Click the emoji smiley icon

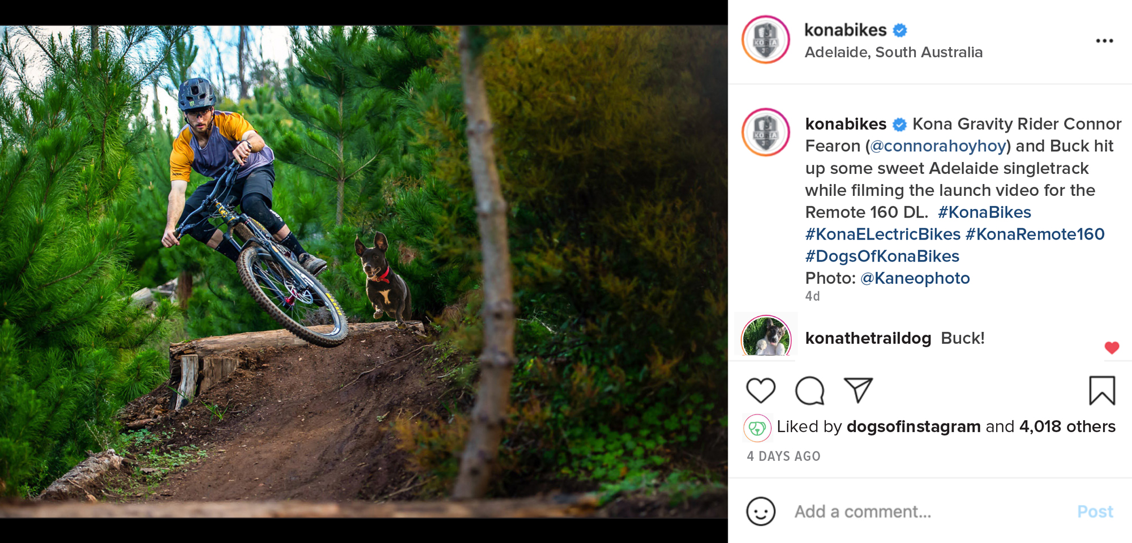coord(760,511)
